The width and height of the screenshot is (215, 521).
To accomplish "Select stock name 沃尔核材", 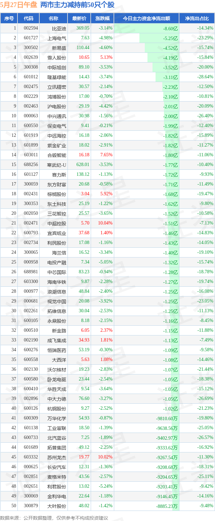I will pos(57,369).
